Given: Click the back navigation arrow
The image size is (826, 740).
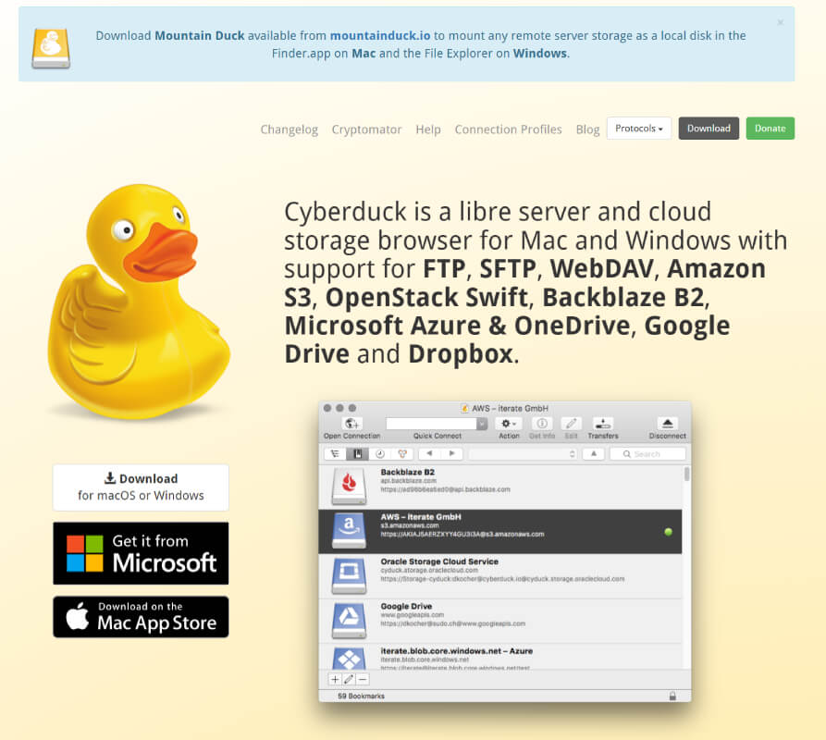Looking at the screenshot, I should [429, 453].
